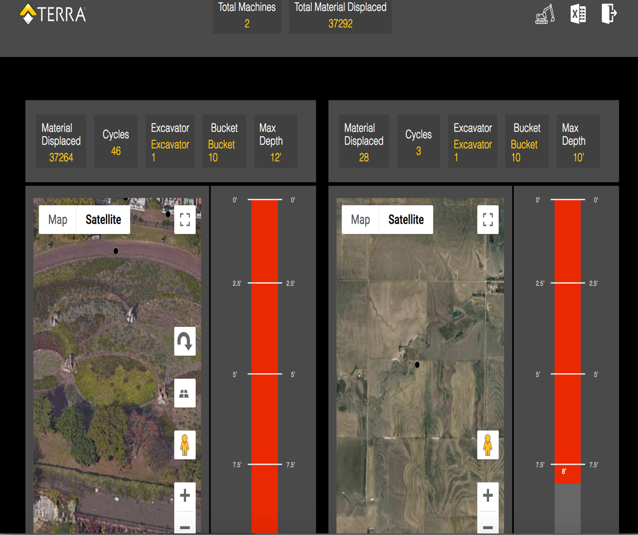
Task: Export data with the Excel icon
Action: (578, 14)
